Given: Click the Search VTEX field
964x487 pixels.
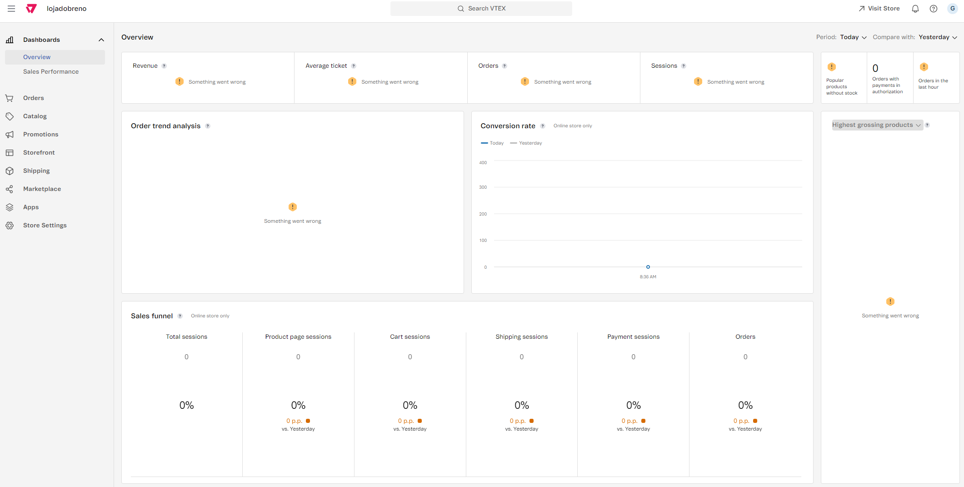Looking at the screenshot, I should [x=481, y=9].
